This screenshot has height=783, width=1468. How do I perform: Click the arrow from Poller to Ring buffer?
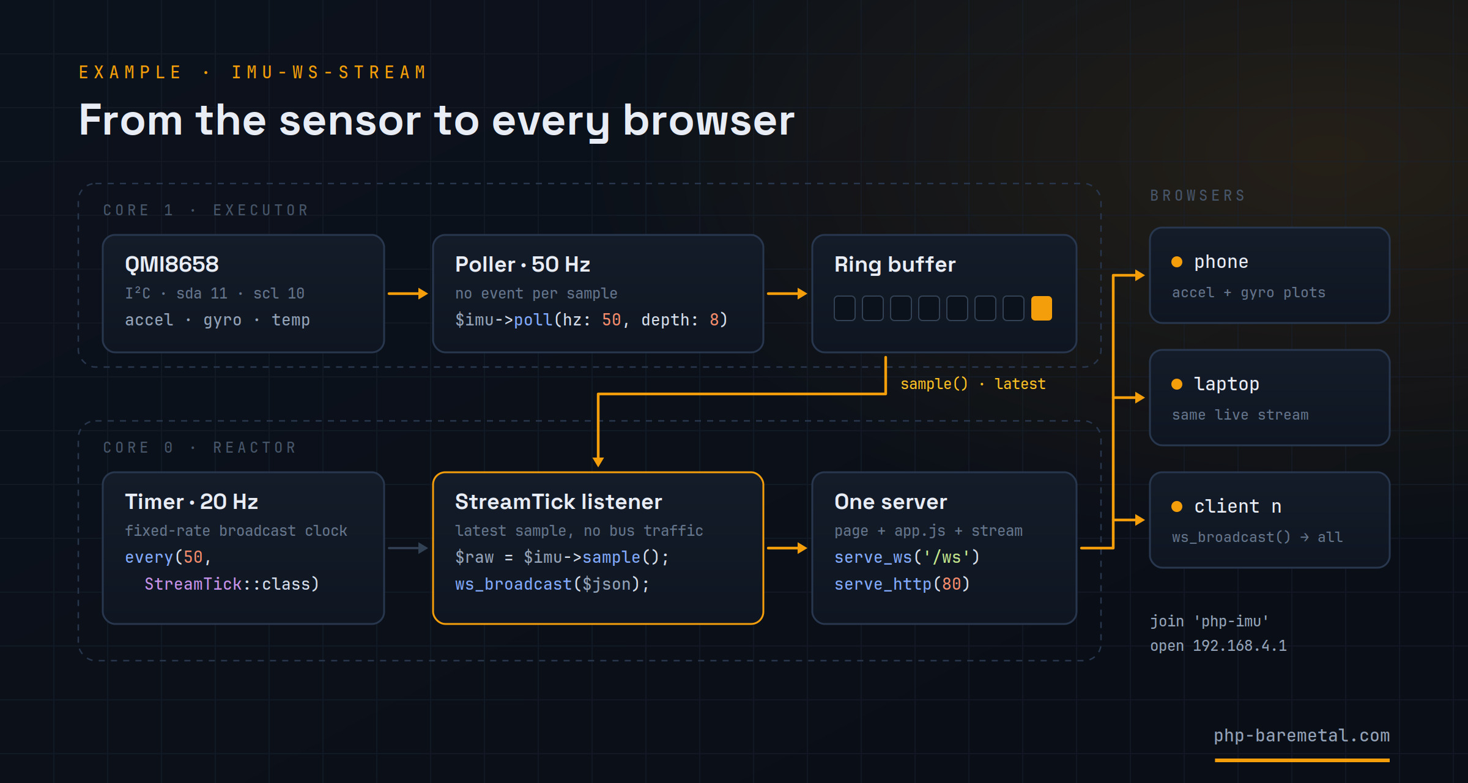point(787,294)
